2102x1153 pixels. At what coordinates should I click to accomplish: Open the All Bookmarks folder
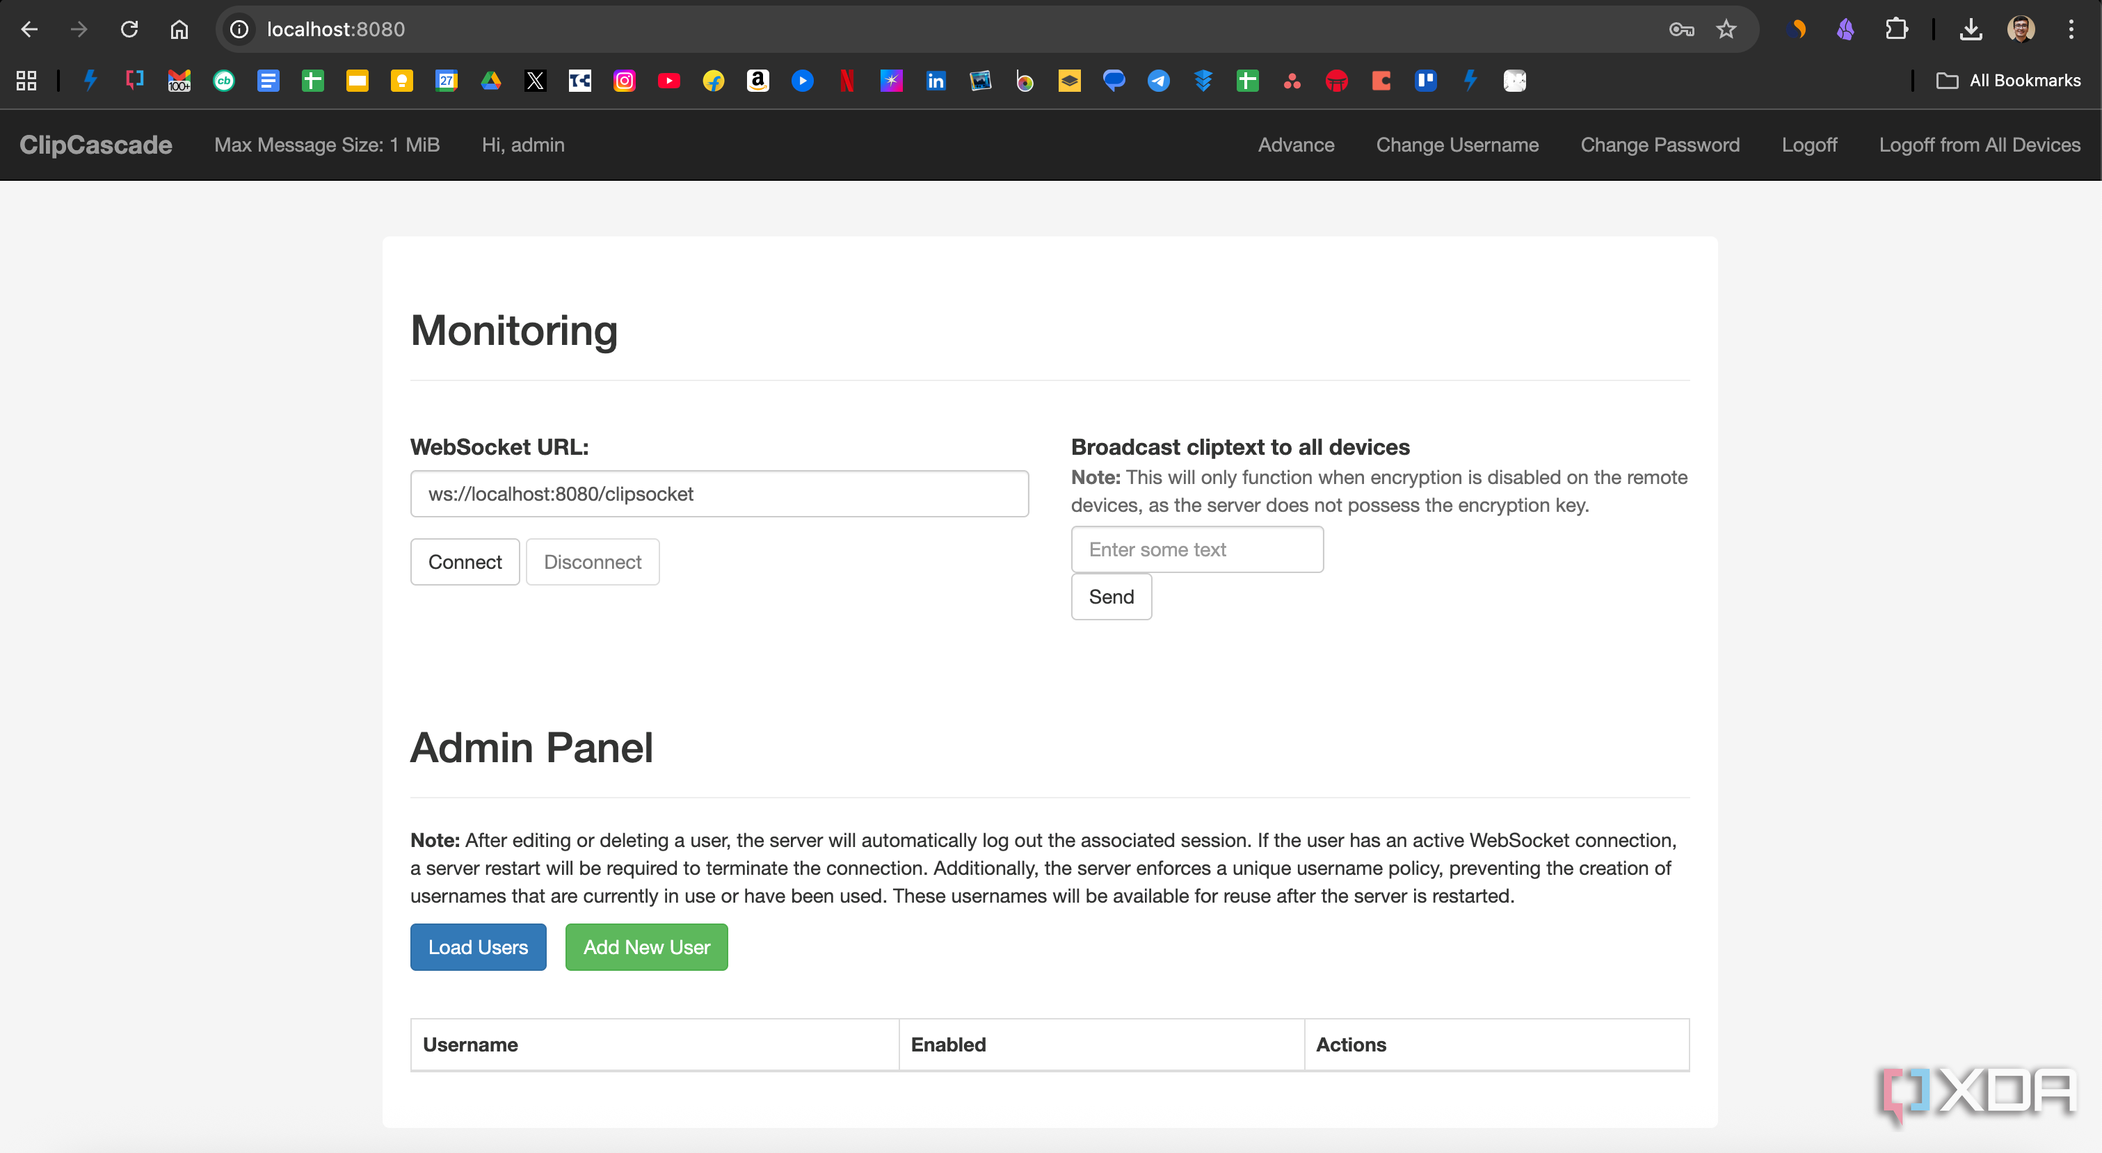tap(2008, 81)
